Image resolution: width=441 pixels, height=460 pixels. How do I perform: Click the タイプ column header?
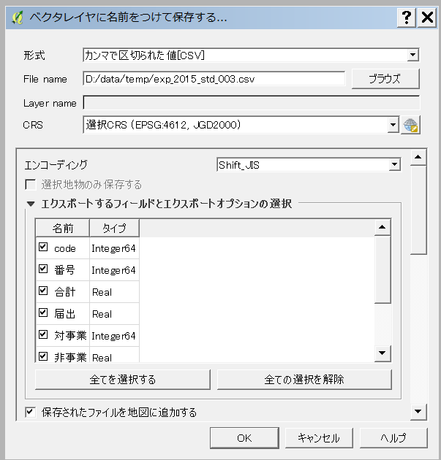[114, 228]
